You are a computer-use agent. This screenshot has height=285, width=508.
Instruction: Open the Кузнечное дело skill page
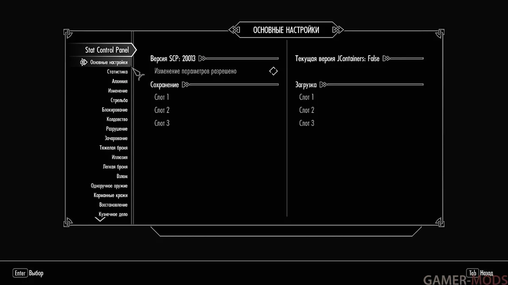click(x=113, y=214)
